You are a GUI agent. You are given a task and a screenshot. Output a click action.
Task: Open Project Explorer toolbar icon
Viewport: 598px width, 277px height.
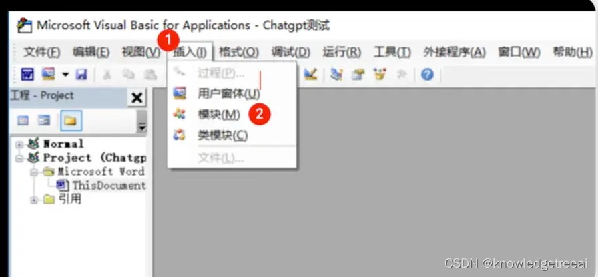point(336,74)
